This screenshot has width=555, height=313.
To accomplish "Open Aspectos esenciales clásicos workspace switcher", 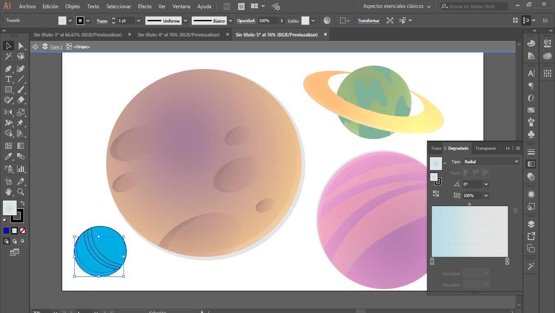I will coord(397,7).
